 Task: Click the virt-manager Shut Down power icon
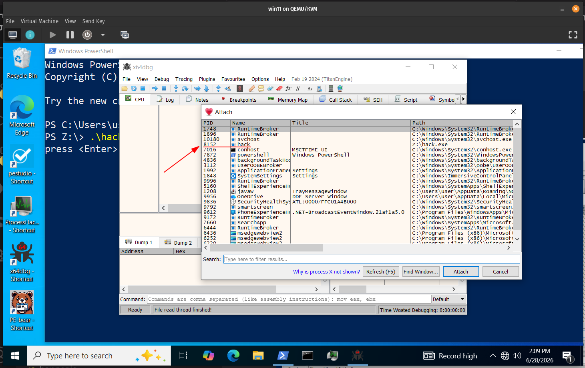coord(87,35)
